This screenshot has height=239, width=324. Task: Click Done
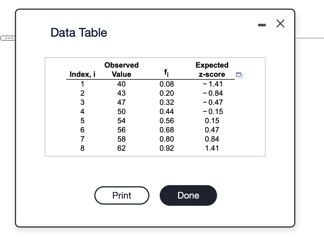coord(188,195)
